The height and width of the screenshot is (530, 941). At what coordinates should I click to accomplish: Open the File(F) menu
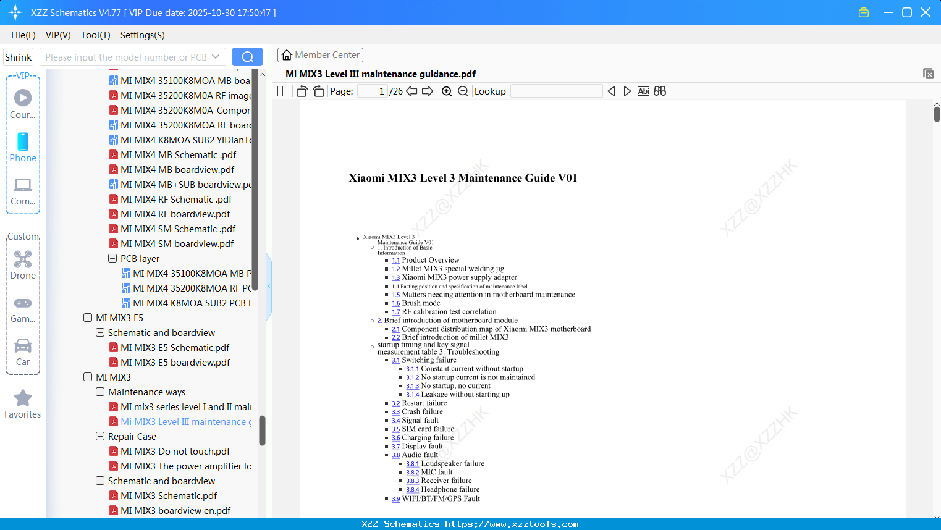pos(23,35)
